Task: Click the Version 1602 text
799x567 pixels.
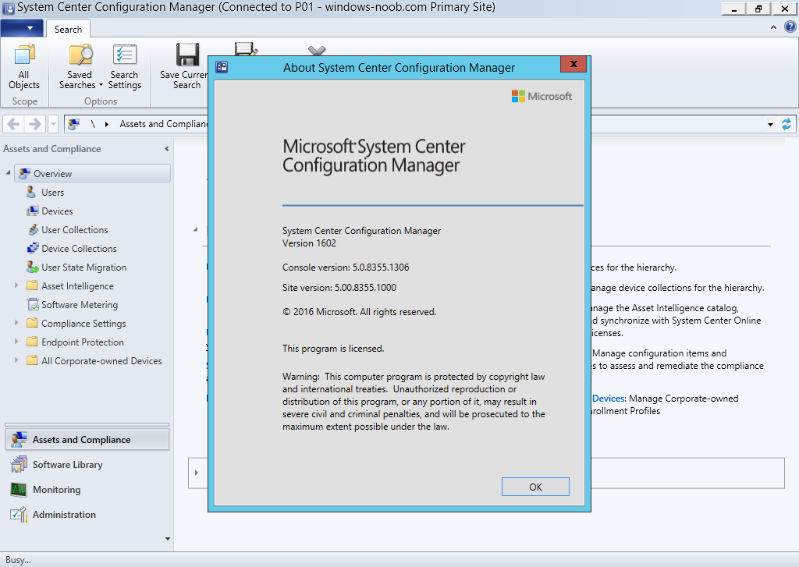Action: coord(309,243)
